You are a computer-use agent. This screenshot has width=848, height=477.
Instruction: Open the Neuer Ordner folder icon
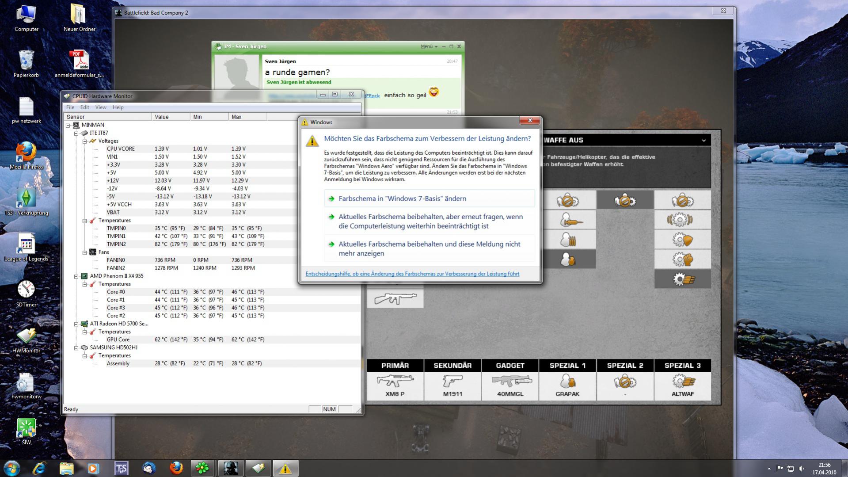point(79,18)
